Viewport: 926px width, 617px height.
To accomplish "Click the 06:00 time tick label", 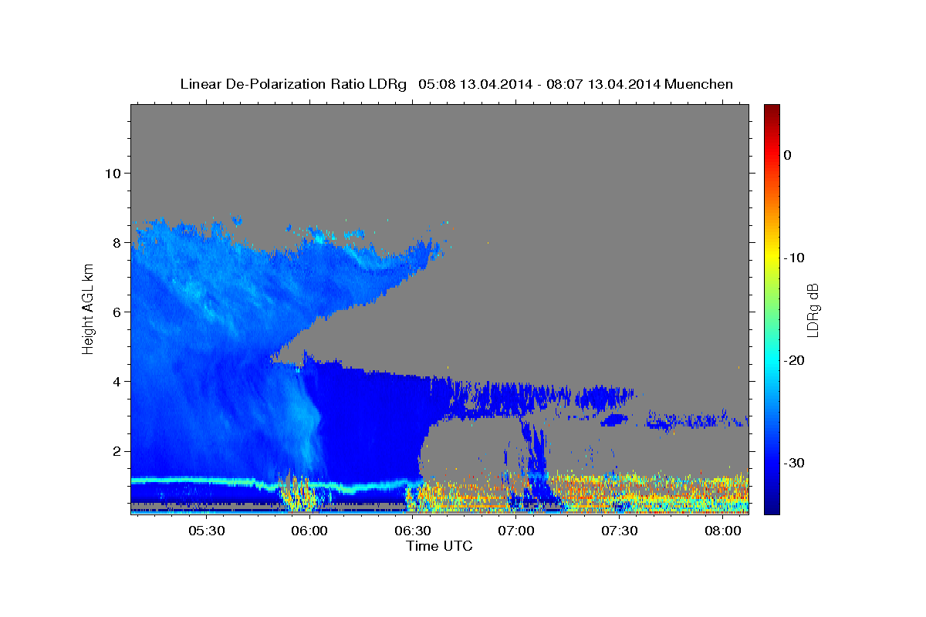I will [x=310, y=531].
